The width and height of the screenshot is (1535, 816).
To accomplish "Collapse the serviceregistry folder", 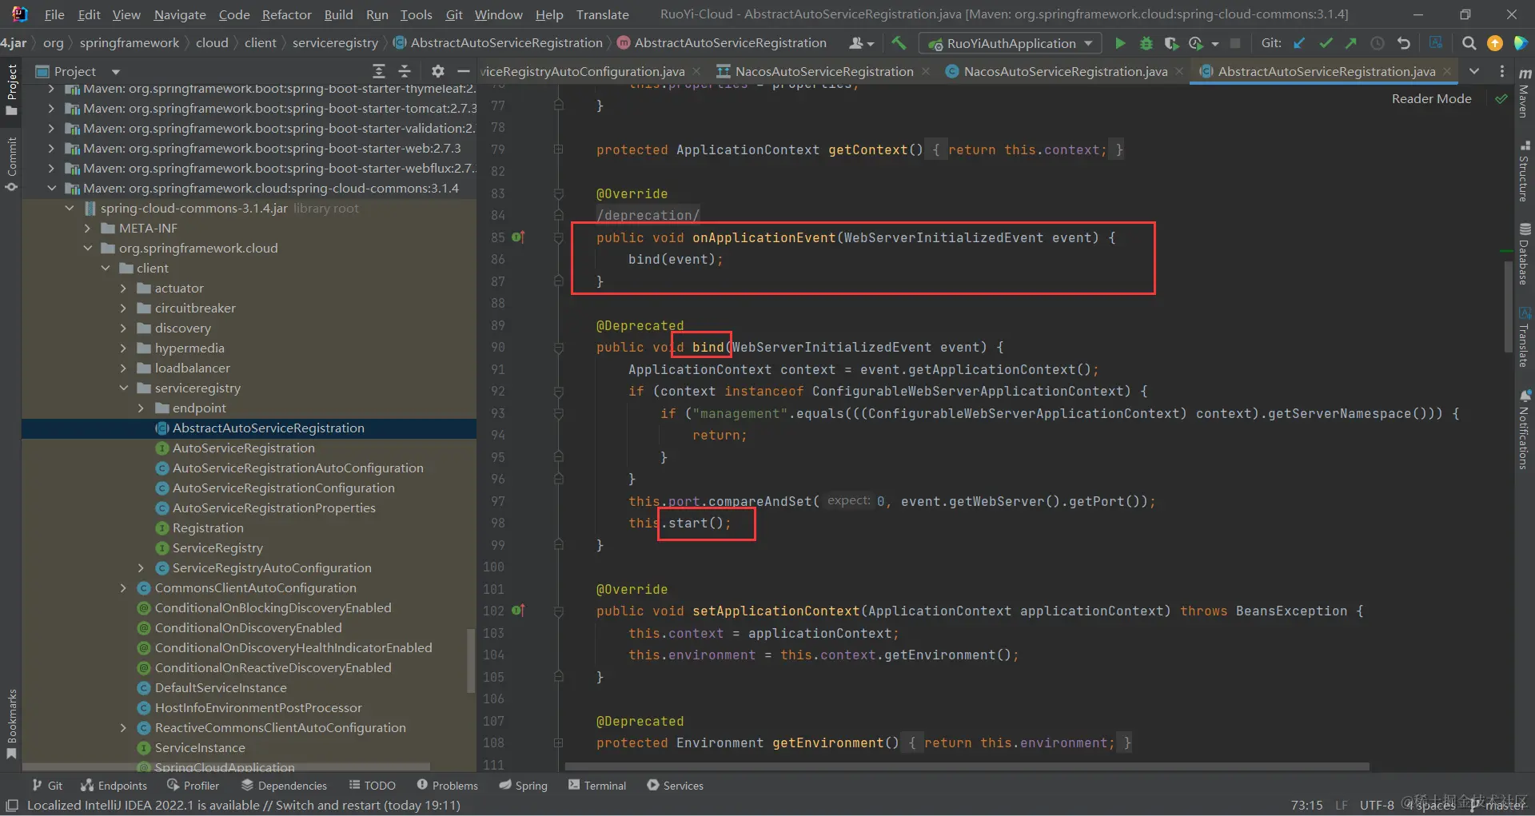I will point(123,388).
